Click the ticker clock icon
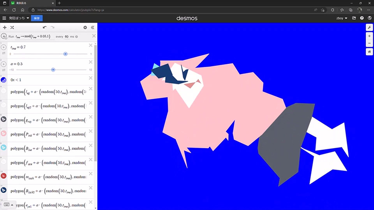The image size is (374, 210). pos(4,36)
